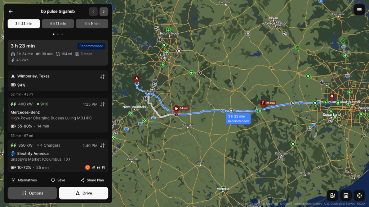Click the Drive button

(x=84, y=193)
